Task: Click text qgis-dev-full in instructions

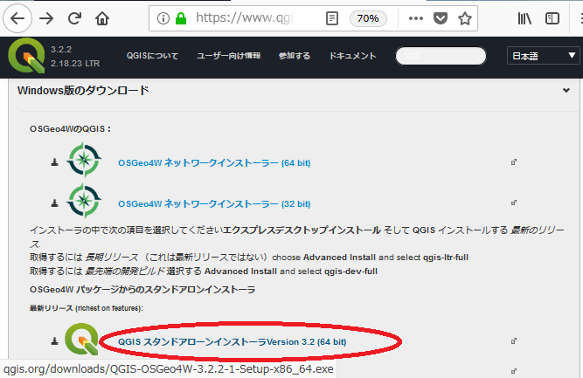Action: [x=350, y=271]
